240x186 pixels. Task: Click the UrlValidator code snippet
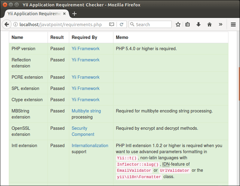pyautogui.click(x=175, y=171)
